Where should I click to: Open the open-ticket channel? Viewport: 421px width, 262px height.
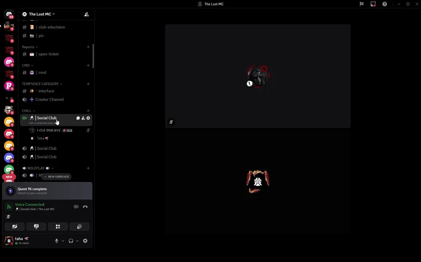(x=56, y=54)
